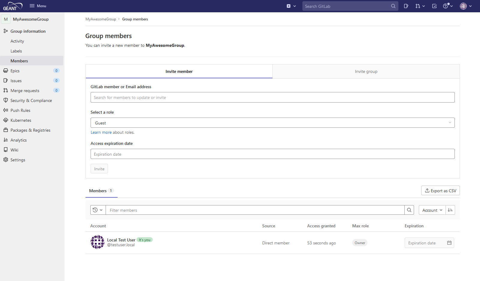Click the MyAwesomeGroup avatar letter M
The width and height of the screenshot is (480, 281).
coord(6,19)
